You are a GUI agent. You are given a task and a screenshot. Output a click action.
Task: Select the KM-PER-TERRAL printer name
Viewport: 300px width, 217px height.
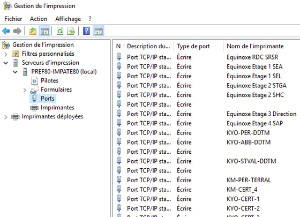point(249,180)
